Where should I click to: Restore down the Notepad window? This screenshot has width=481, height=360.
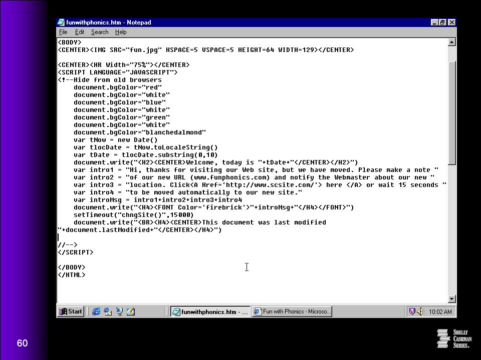(442, 22)
